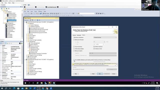Click the SSMS icon on the remote taskbar
The image size is (160, 90).
[50, 83]
